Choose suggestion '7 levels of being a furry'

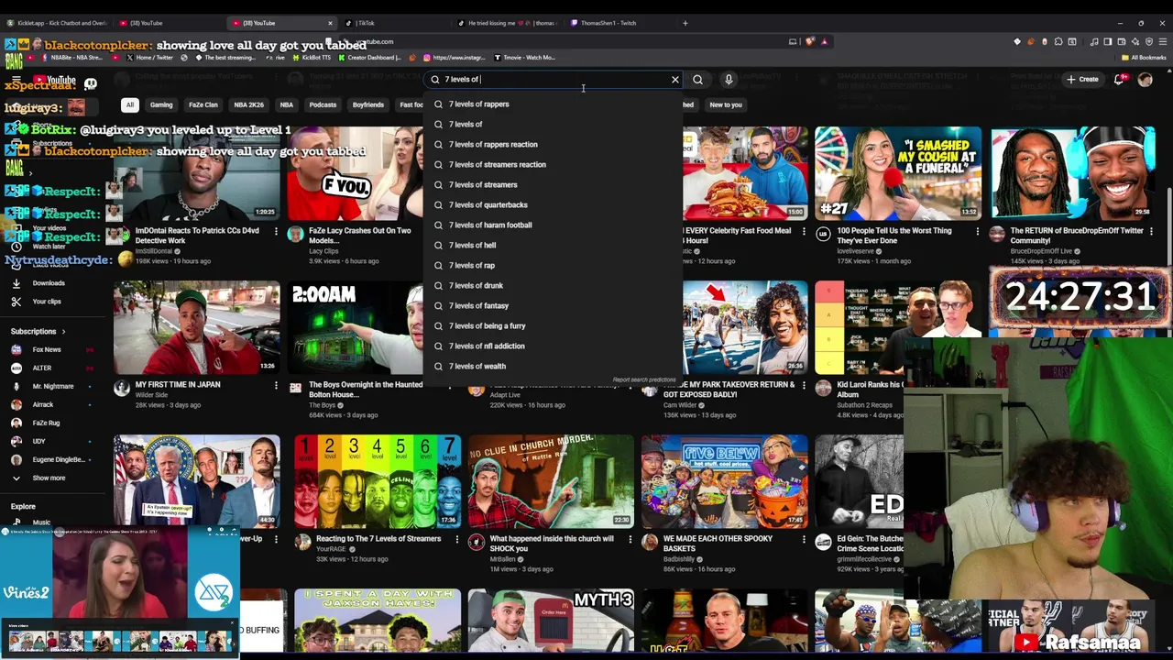click(x=554, y=326)
